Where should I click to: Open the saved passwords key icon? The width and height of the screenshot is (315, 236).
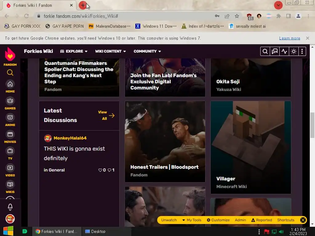coord(217,16)
